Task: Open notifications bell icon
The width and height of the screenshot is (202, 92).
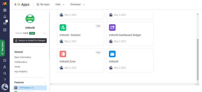Action: pyautogui.click(x=5, y=17)
